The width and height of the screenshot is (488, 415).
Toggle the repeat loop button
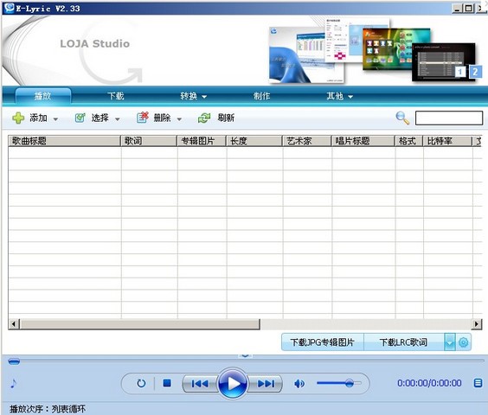141,383
